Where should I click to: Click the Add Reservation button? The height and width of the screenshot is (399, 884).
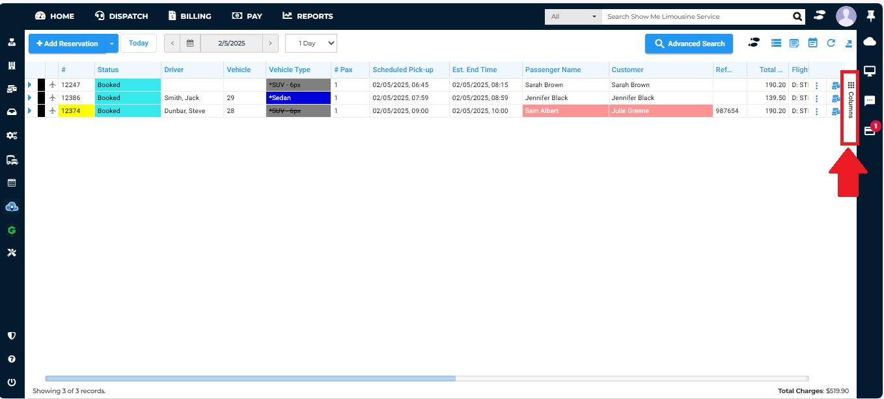coord(67,44)
